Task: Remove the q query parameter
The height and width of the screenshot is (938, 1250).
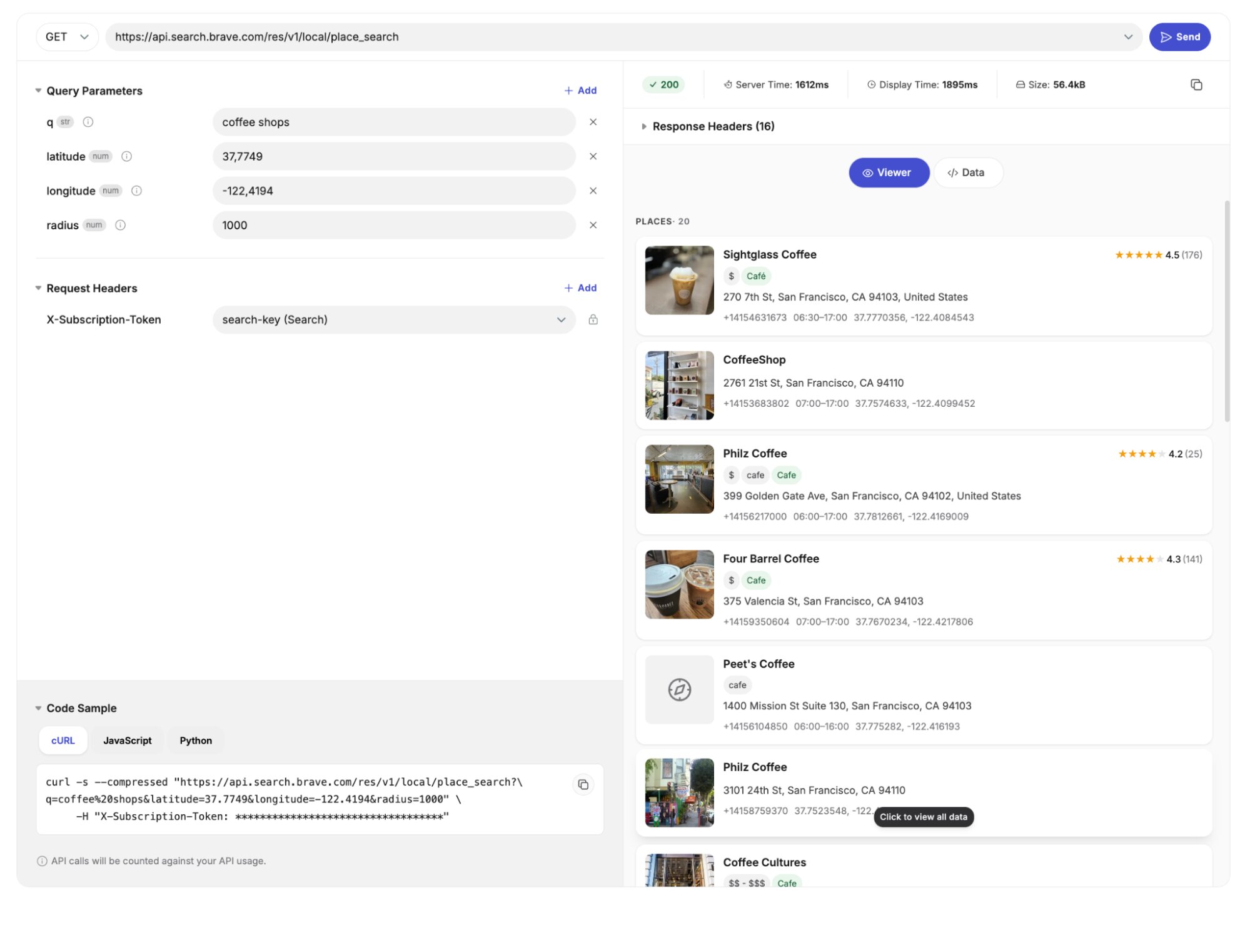Action: click(593, 122)
